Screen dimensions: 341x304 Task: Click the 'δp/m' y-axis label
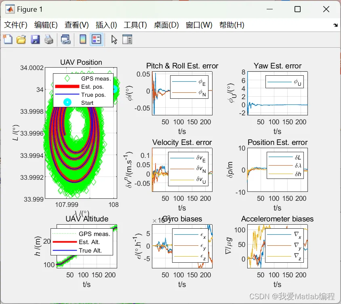point(230,170)
